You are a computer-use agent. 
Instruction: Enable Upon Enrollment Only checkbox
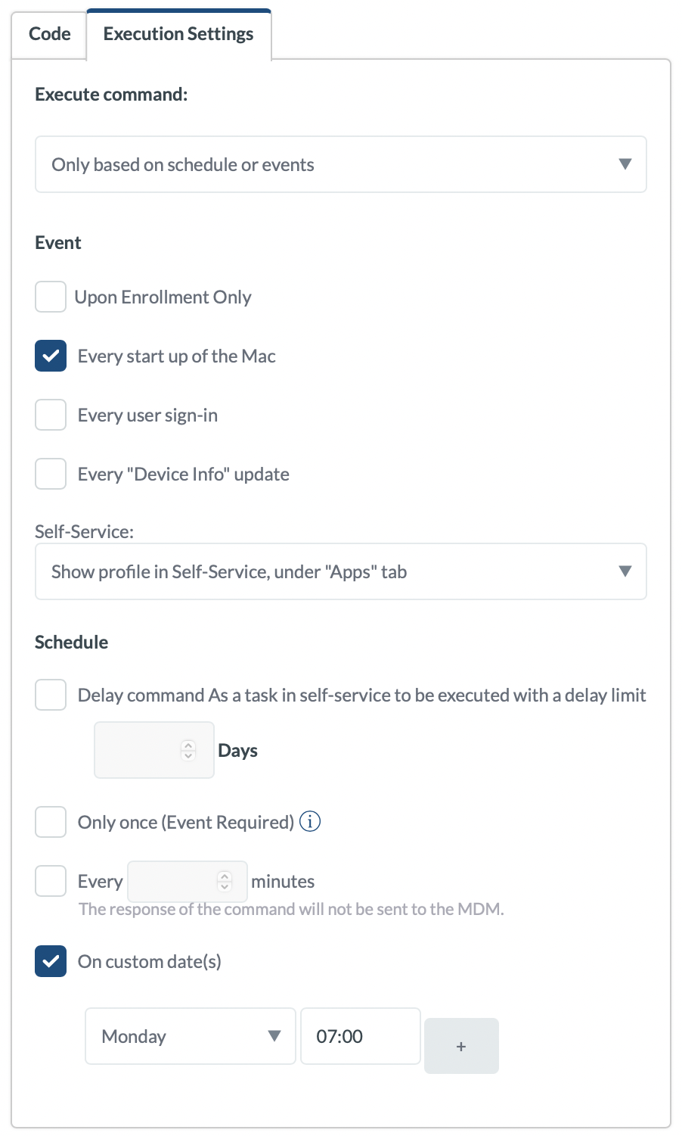tap(51, 297)
